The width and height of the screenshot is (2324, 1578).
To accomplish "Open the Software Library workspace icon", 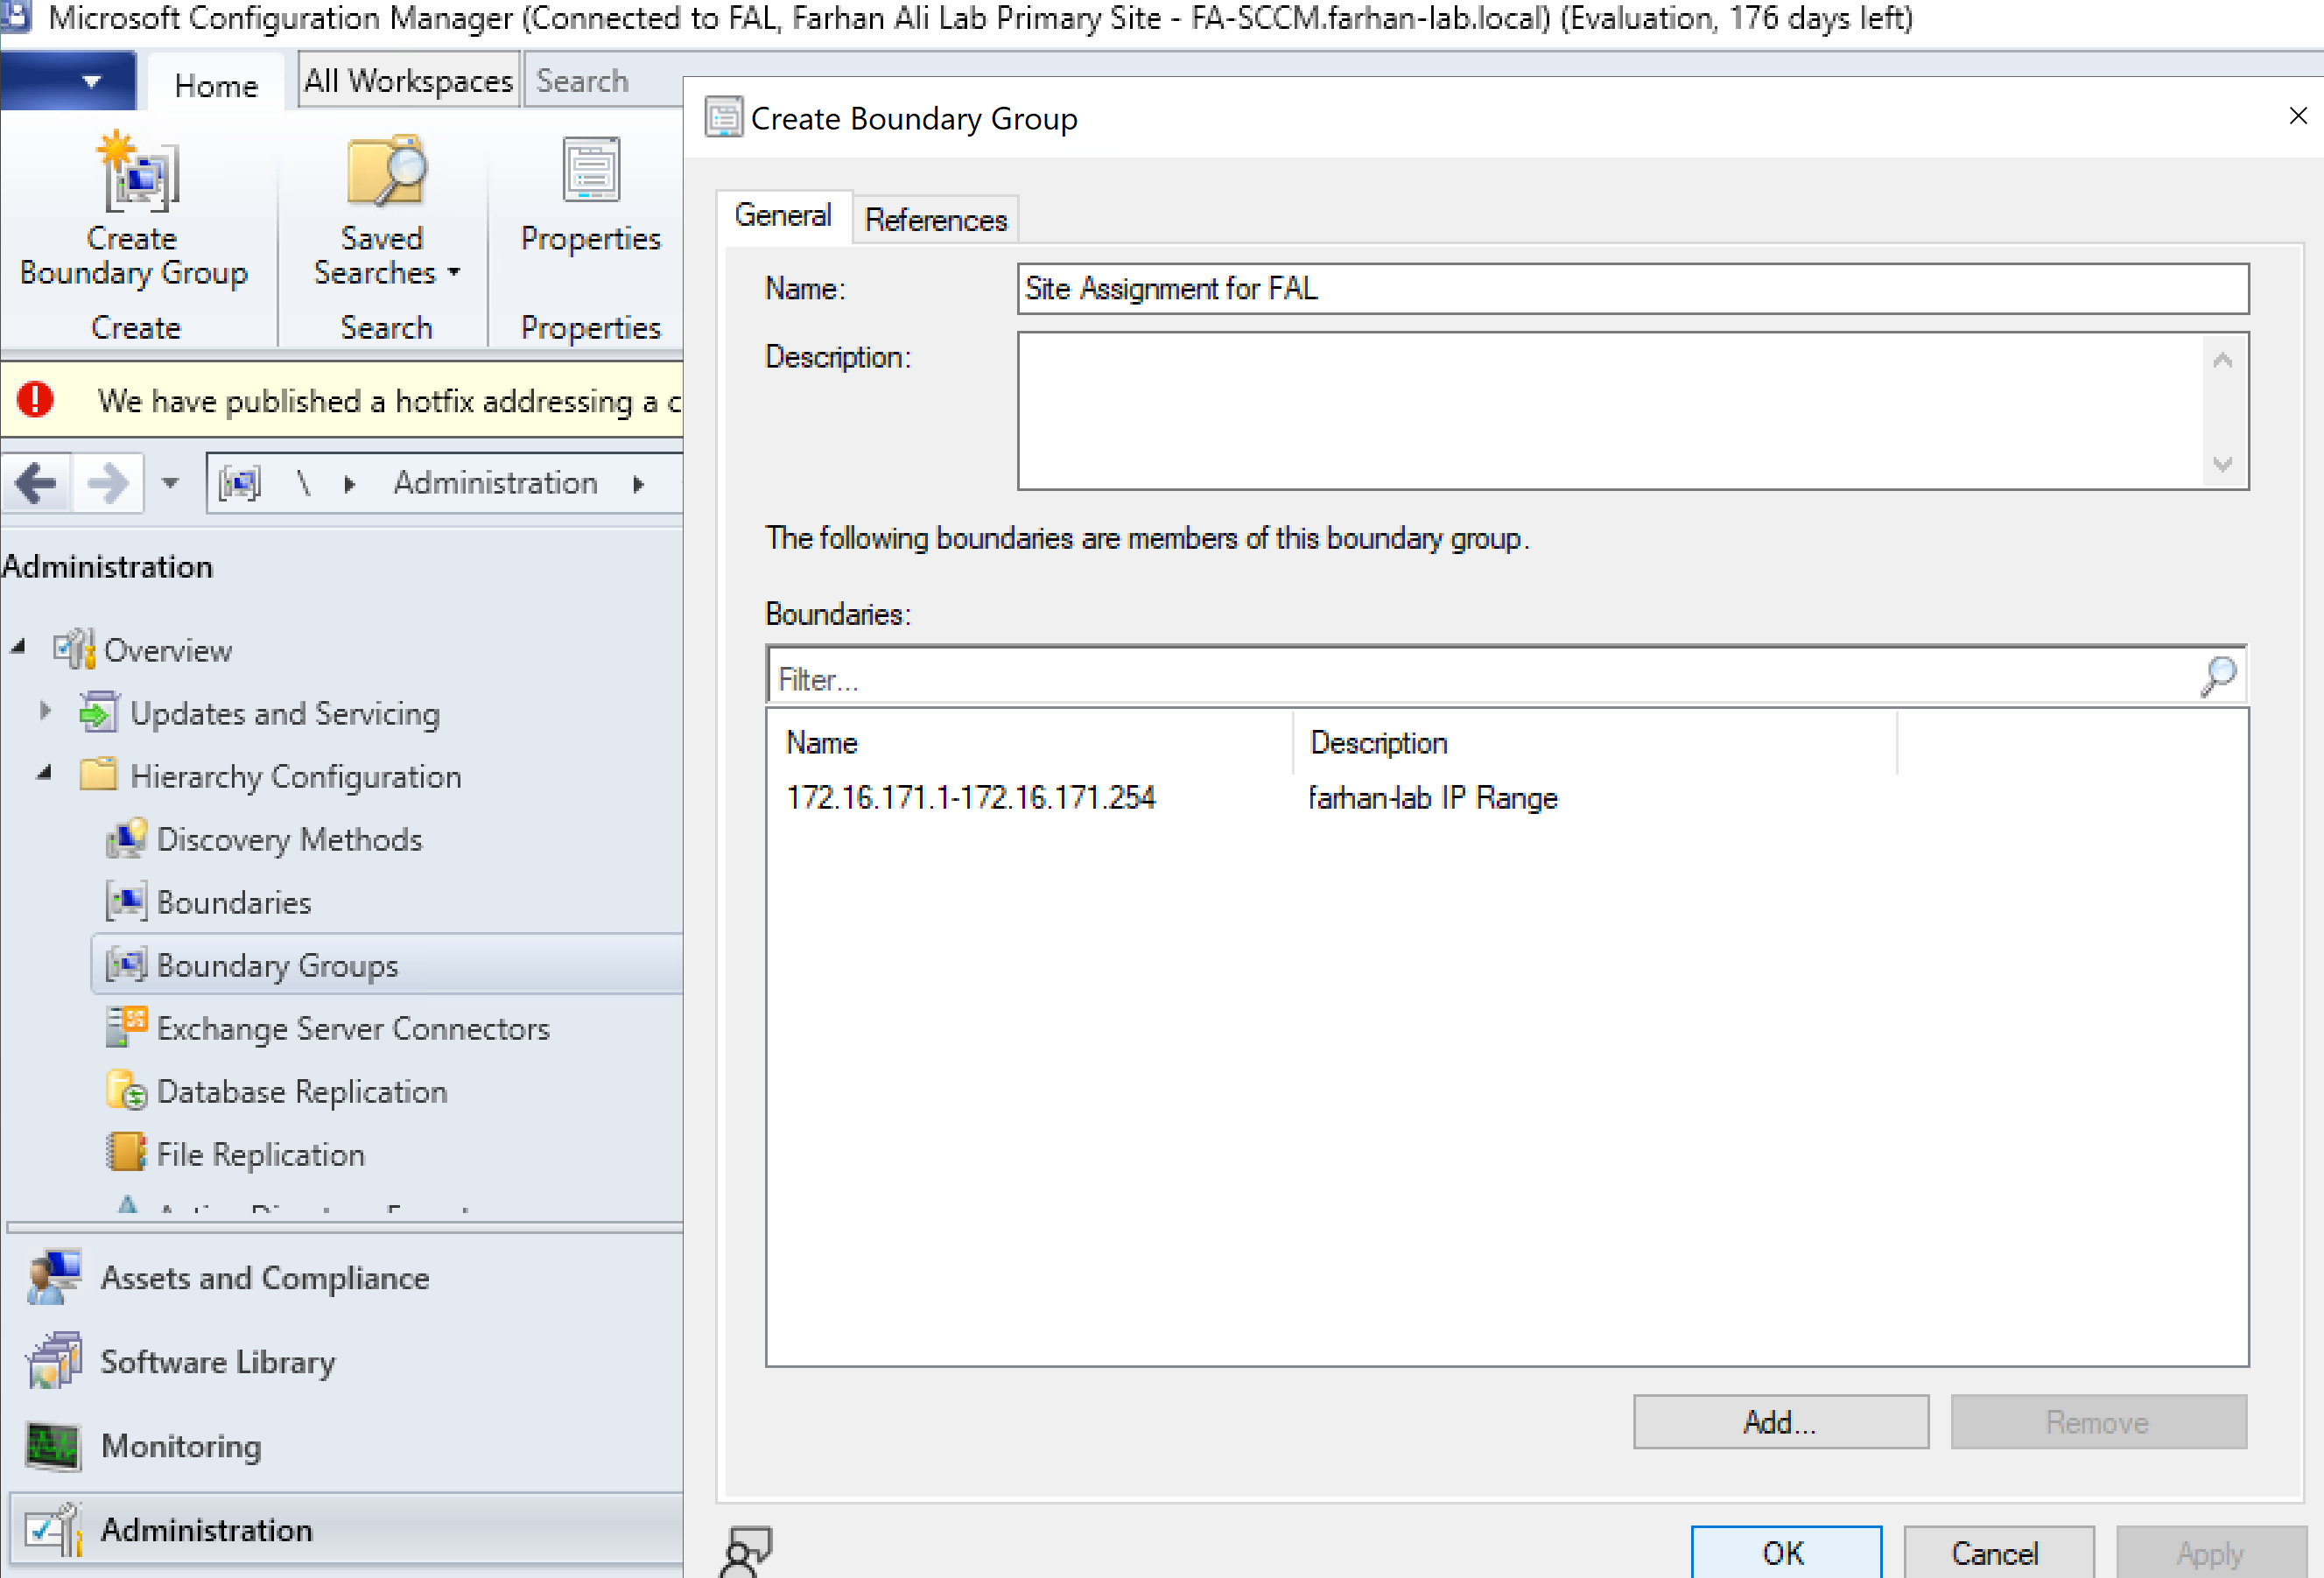I will click(53, 1361).
